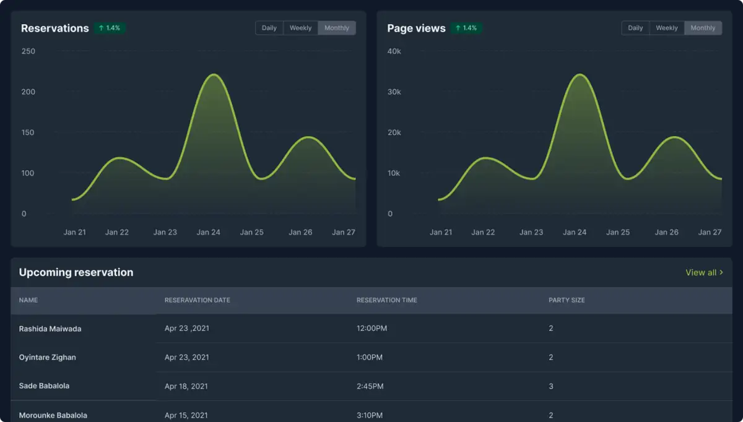Click the 12:00PM reservation time cell
Viewport: 743px width, 422px height.
click(x=371, y=329)
